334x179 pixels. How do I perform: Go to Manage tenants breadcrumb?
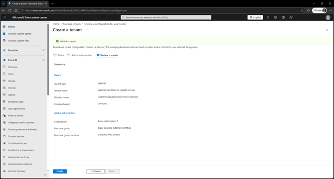pos(72,24)
